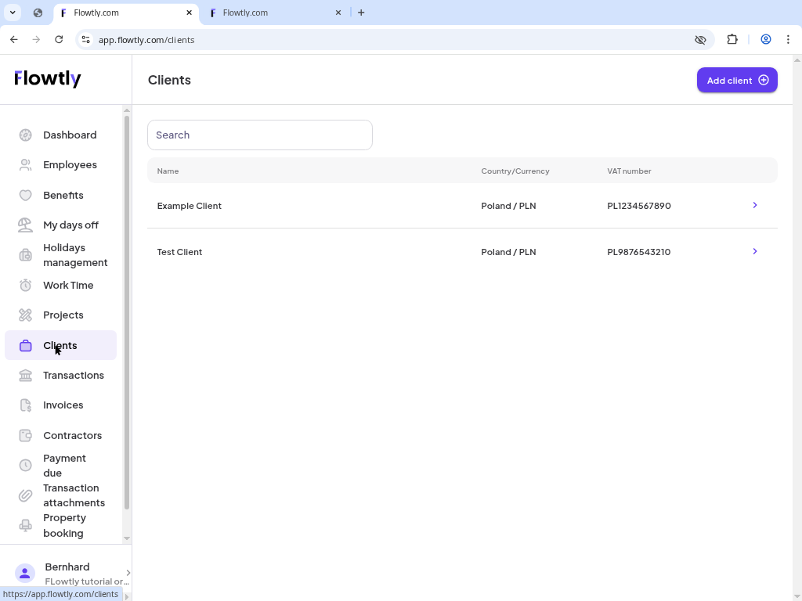Select the Transactions bank icon

coord(25,375)
